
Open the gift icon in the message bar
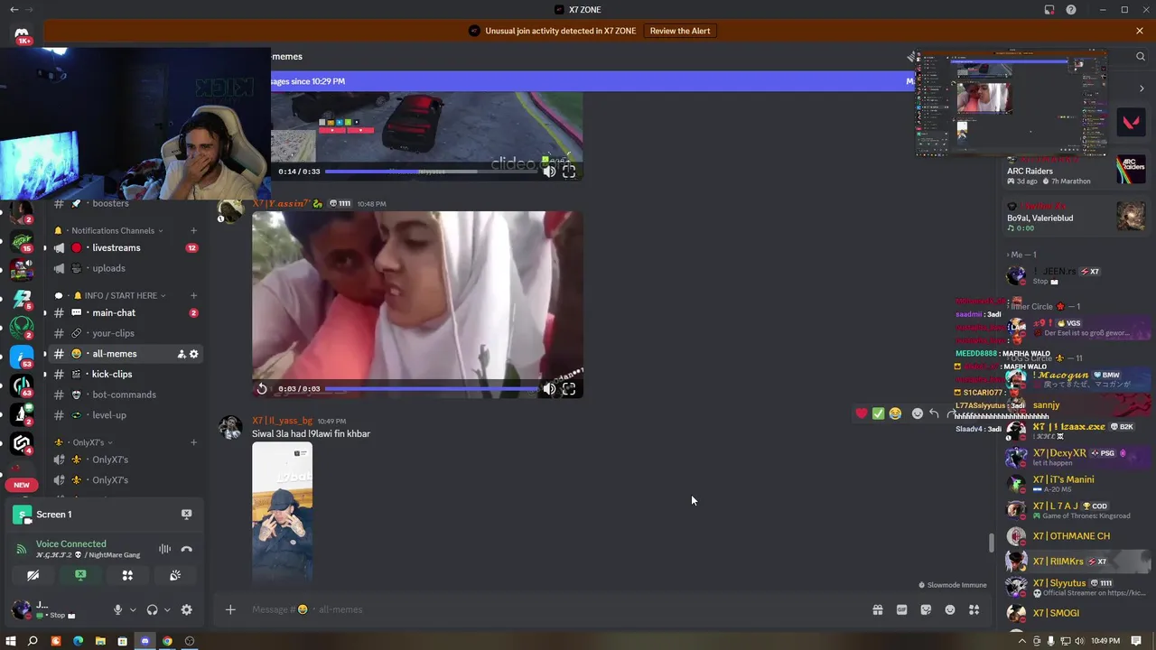(x=877, y=609)
